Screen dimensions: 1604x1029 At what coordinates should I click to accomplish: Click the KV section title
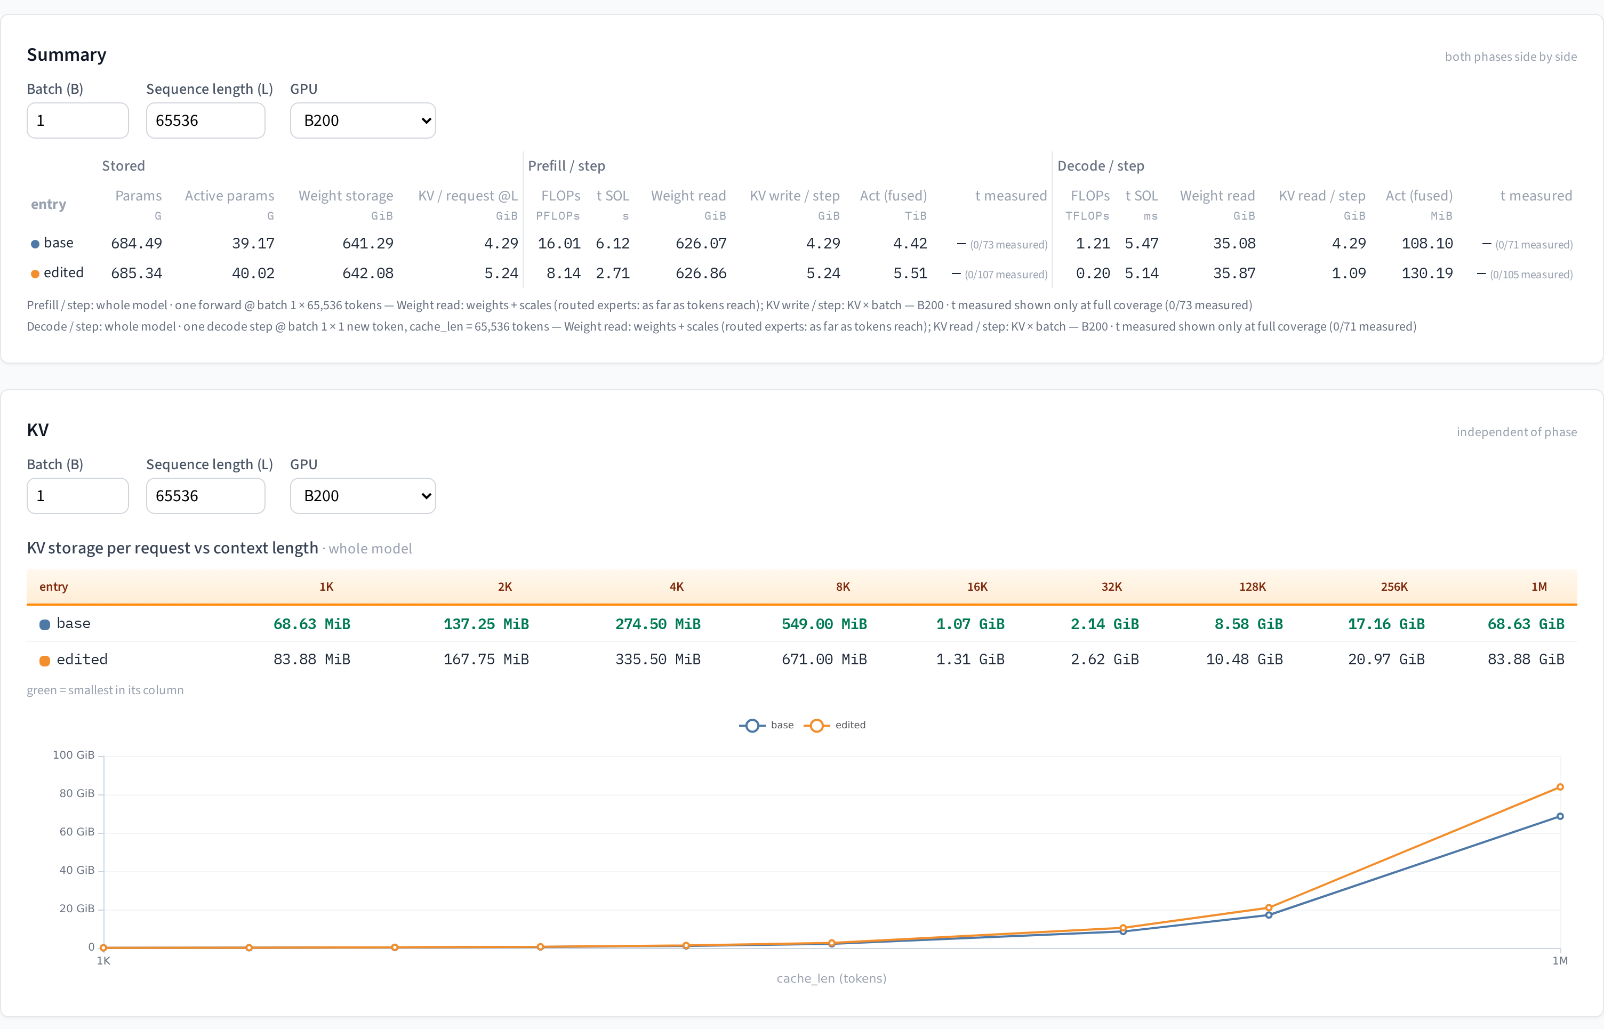[37, 430]
